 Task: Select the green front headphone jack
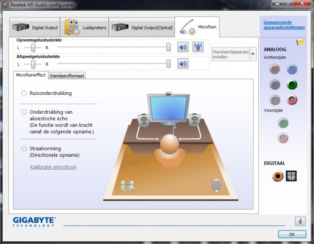283,123
